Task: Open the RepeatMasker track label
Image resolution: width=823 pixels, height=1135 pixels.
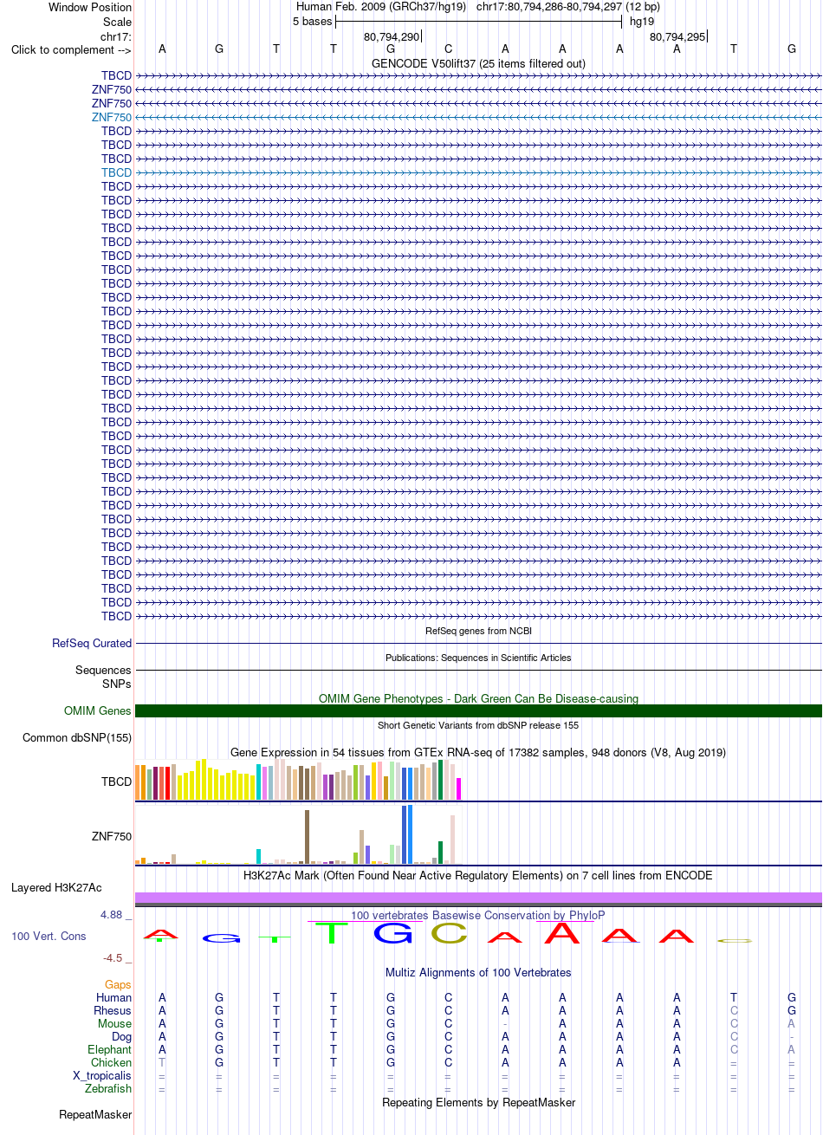Action: (95, 1115)
